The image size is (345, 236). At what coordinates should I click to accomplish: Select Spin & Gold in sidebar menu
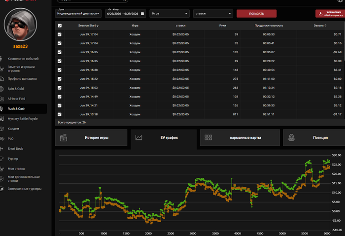tap(16, 89)
